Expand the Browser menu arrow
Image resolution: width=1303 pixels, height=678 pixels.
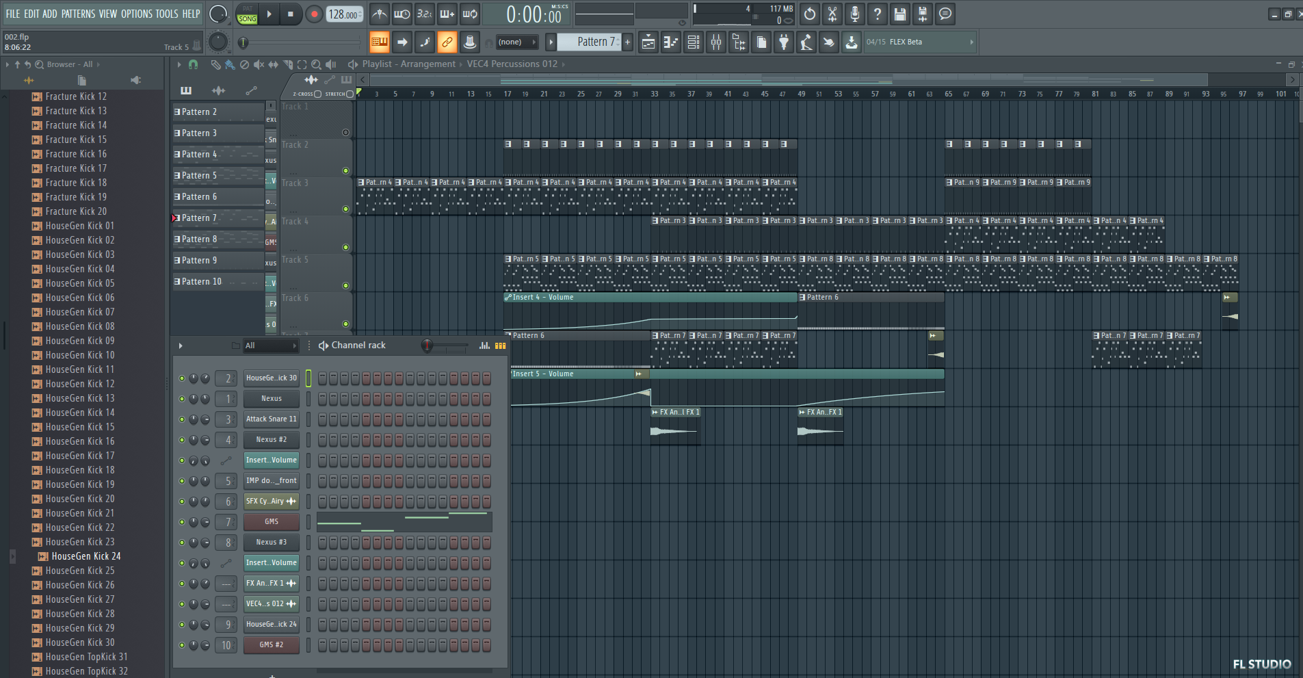tap(8, 64)
